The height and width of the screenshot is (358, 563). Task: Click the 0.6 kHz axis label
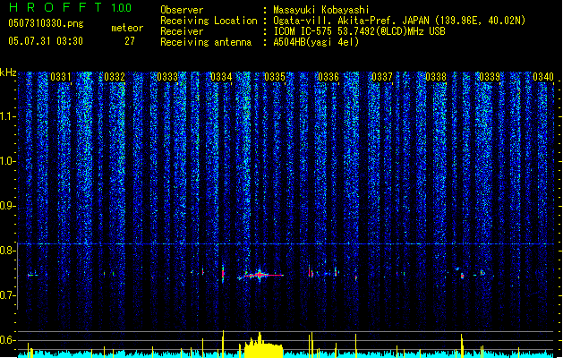(7, 340)
